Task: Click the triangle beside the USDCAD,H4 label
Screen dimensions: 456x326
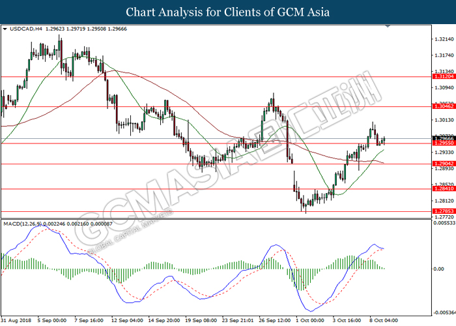Action: (x=5, y=30)
